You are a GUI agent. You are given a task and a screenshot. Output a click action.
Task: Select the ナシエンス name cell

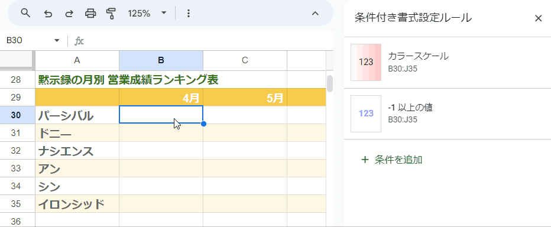tap(77, 150)
